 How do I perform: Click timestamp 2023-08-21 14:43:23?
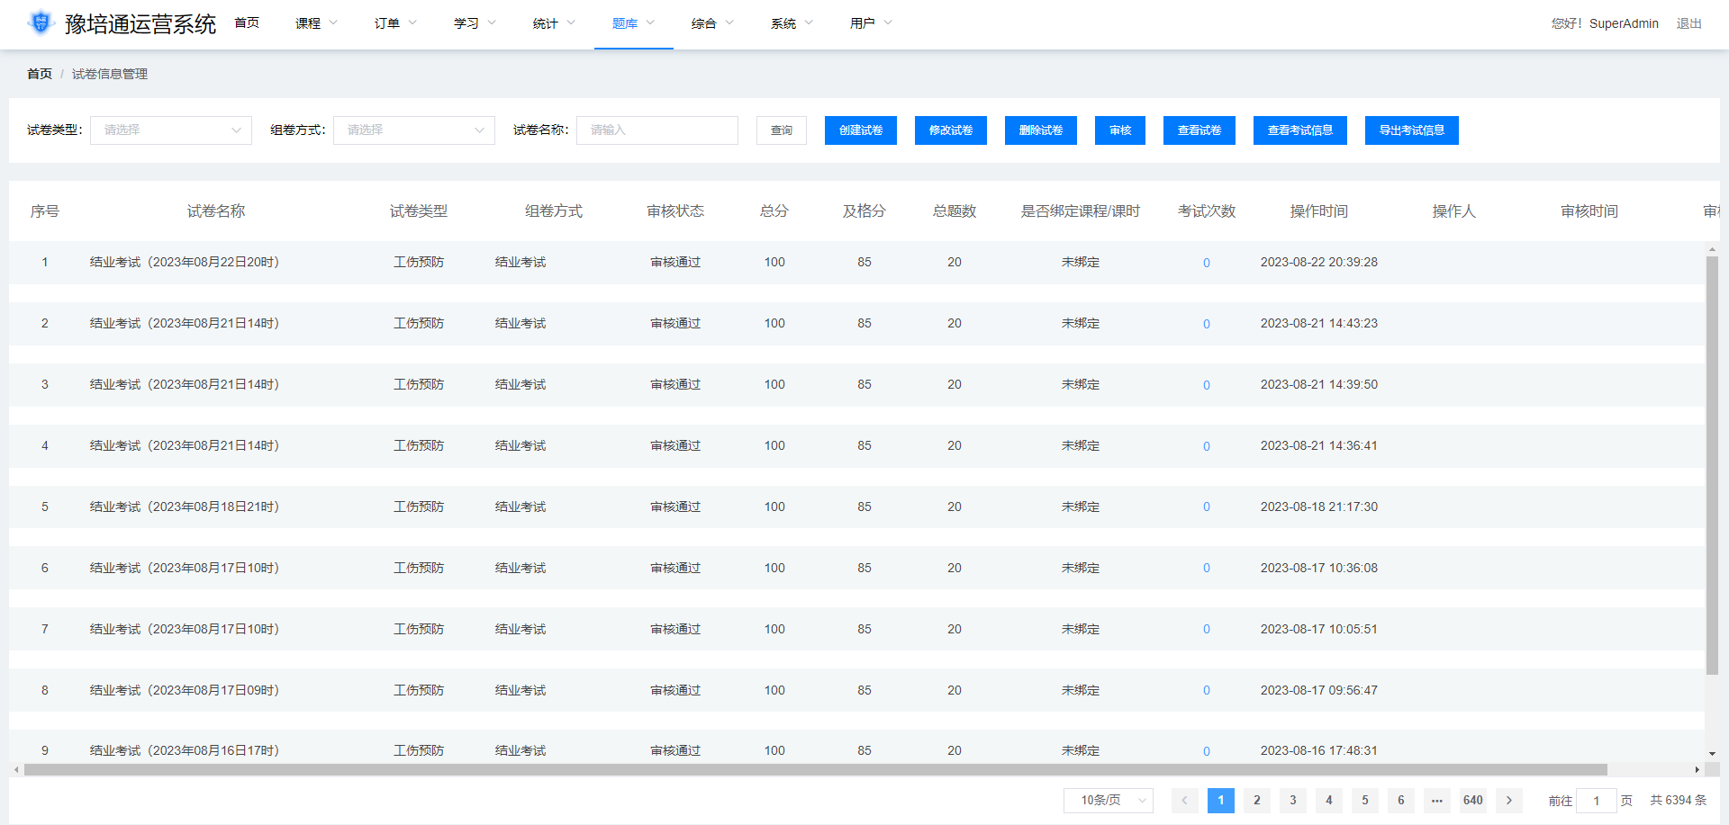click(1319, 323)
